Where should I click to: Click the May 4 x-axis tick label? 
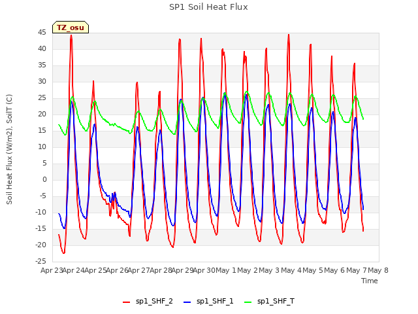291,270
